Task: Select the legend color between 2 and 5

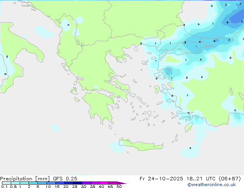Action: (33, 183)
